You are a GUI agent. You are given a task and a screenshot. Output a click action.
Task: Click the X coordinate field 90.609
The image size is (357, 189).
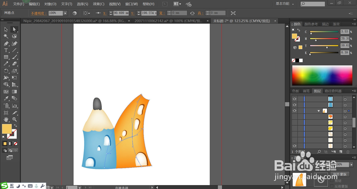coord(121,13)
